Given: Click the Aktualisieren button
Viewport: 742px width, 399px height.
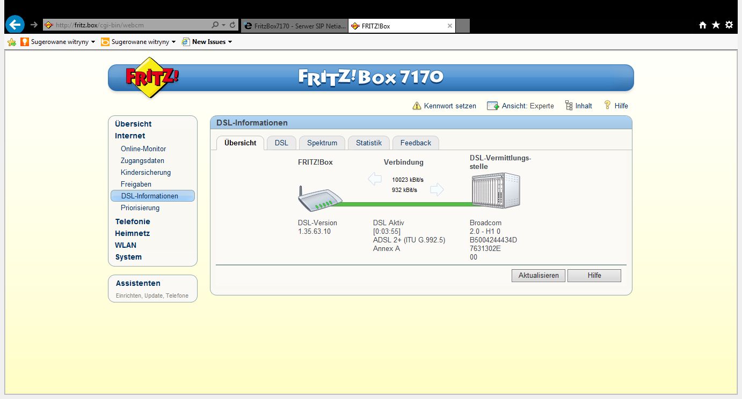Looking at the screenshot, I should (x=539, y=276).
